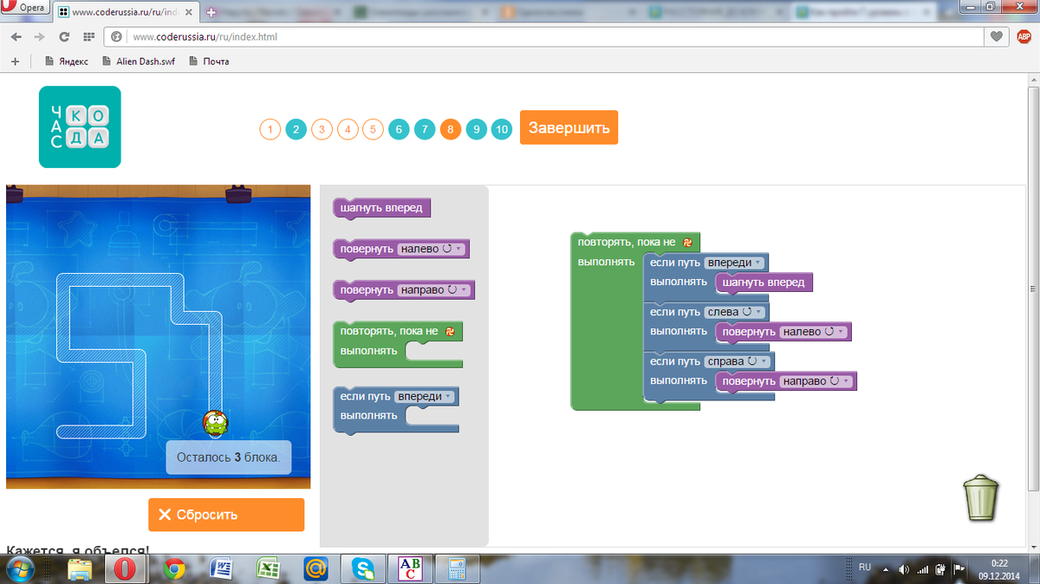Go to level 6

[x=399, y=130]
